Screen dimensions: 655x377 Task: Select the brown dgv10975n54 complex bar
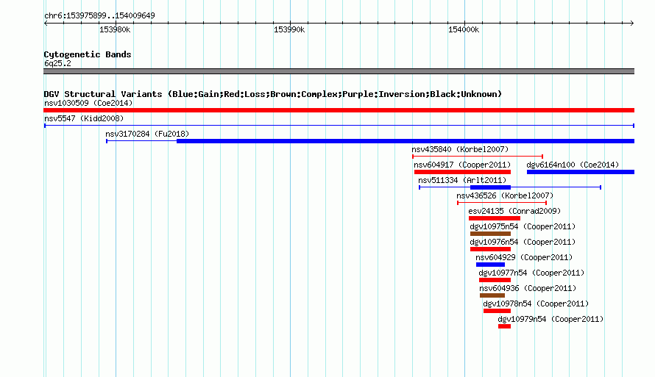[490, 234]
